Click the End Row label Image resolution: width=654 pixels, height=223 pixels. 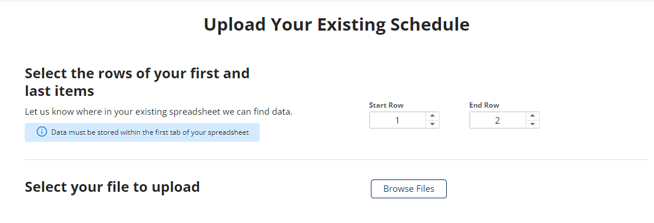[484, 105]
